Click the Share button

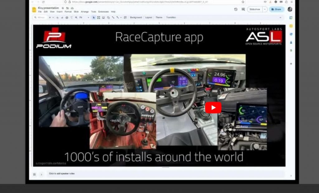(277, 9)
